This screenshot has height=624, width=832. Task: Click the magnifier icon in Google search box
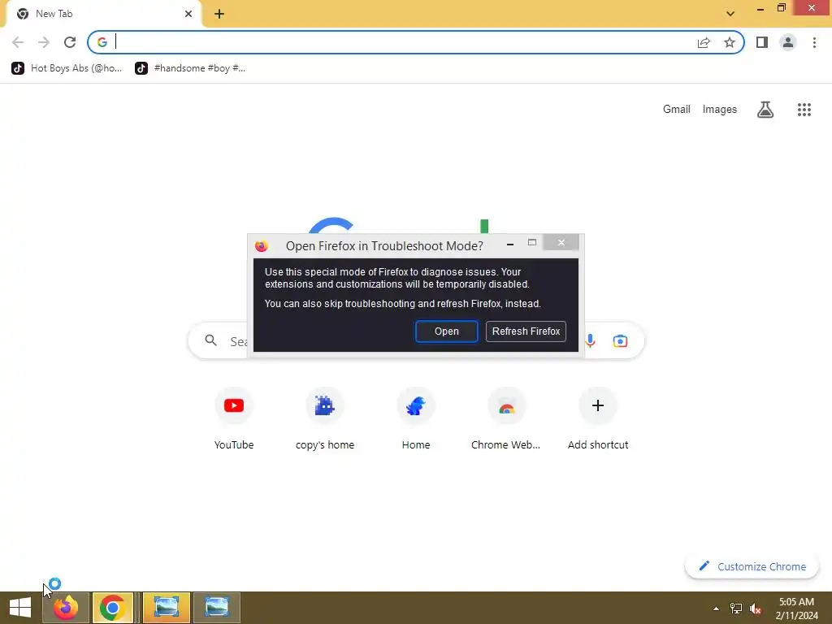coord(210,340)
